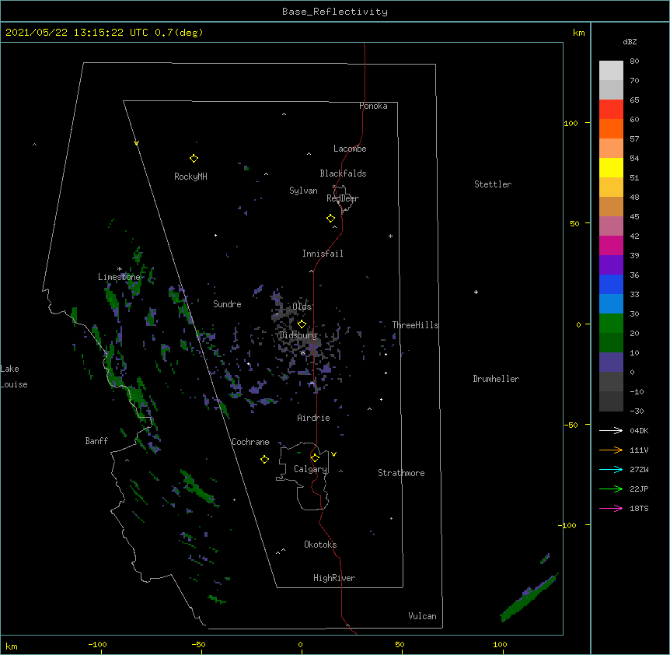670x655 pixels.
Task: Click the bright yellow dBZ swatch
Action: pyautogui.click(x=611, y=167)
